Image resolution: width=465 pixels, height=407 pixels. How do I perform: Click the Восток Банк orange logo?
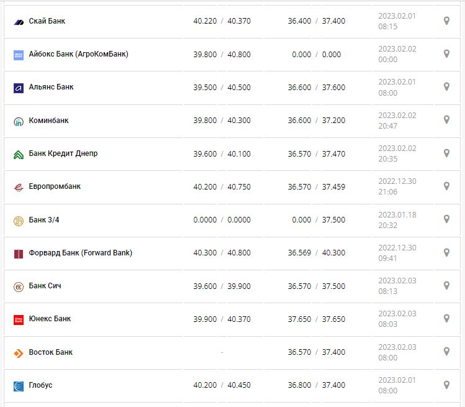coord(19,353)
